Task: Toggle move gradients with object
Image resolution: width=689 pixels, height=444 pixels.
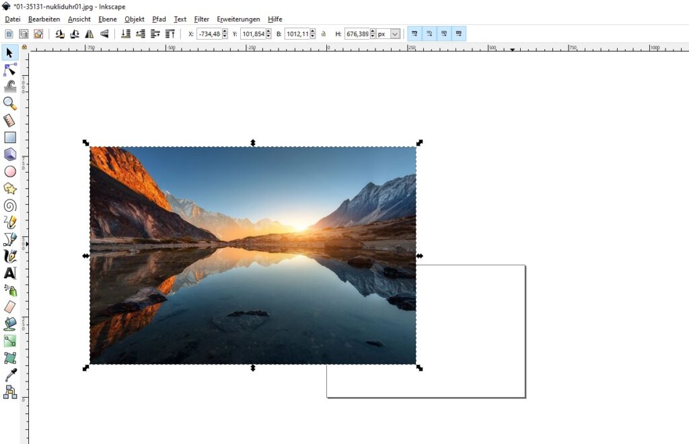Action: [x=444, y=34]
